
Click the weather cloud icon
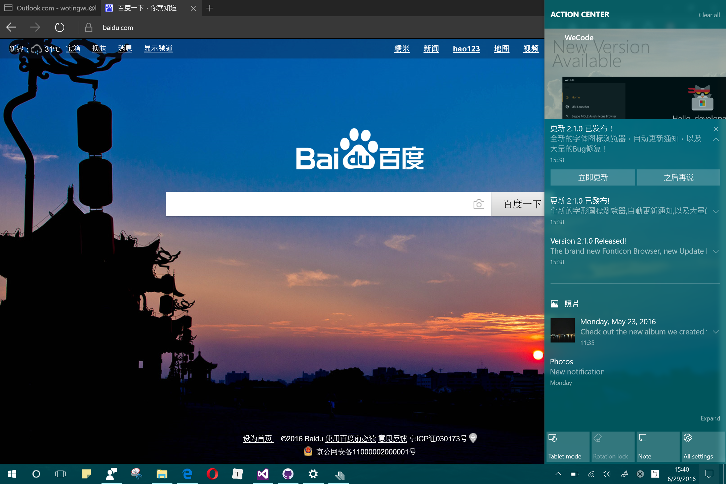(x=36, y=49)
